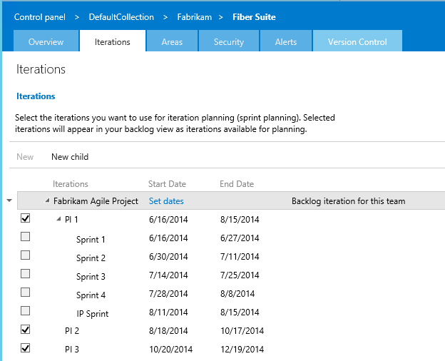Uncheck the PI 2 checkbox
445x361 pixels.
tap(26, 329)
